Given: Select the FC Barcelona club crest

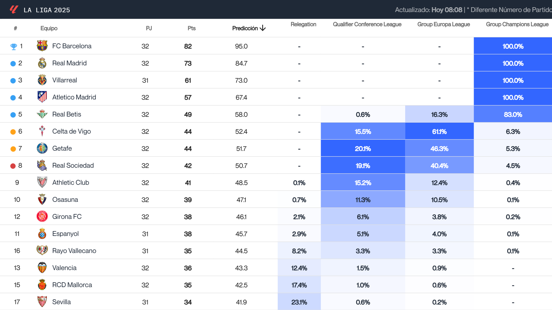Looking at the screenshot, I should [42, 46].
